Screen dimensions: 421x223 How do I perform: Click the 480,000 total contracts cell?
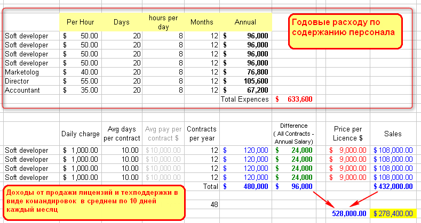coord(245,187)
